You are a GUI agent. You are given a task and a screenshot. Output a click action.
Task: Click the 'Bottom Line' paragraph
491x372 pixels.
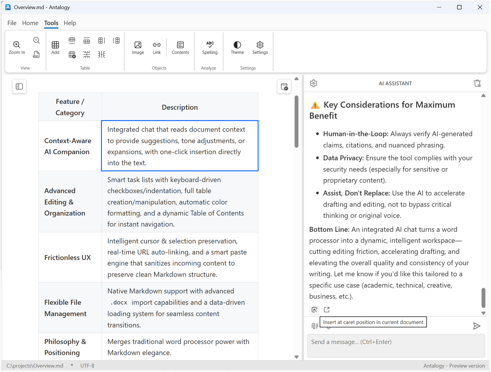[x=389, y=263]
